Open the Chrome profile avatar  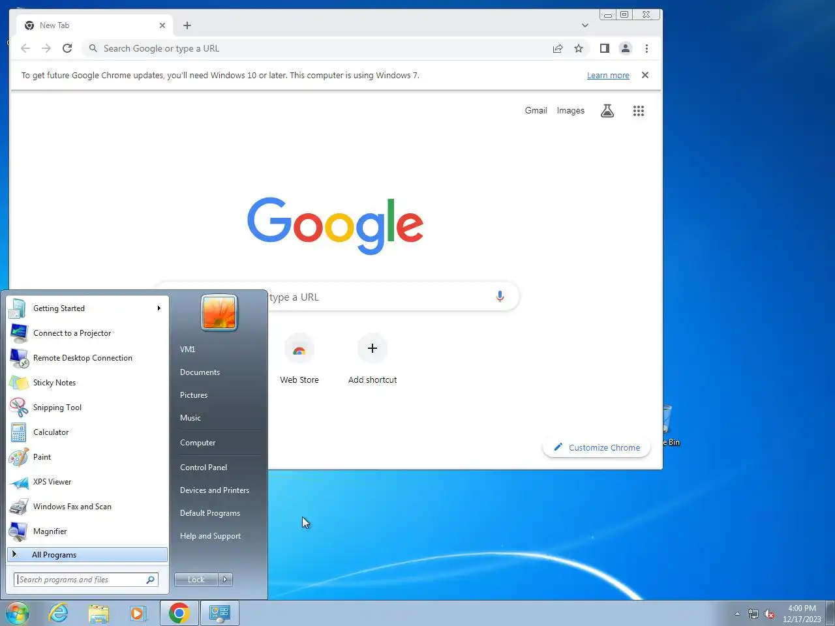626,48
